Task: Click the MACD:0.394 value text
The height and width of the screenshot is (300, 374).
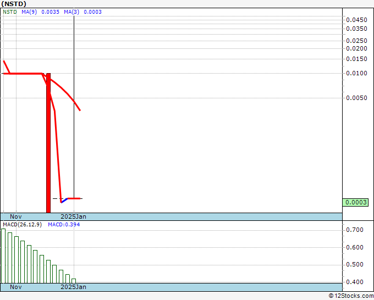Action: click(x=64, y=225)
